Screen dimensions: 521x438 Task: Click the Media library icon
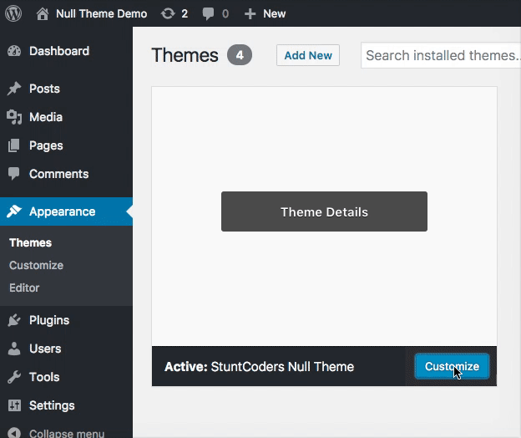pyautogui.click(x=14, y=117)
